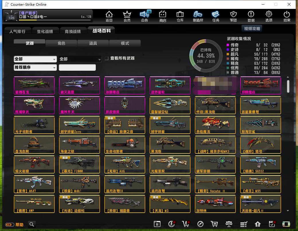This screenshot has width=298, height=231.
Task: Open the balance scales icon in bottom bar
Action: (x=229, y=224)
